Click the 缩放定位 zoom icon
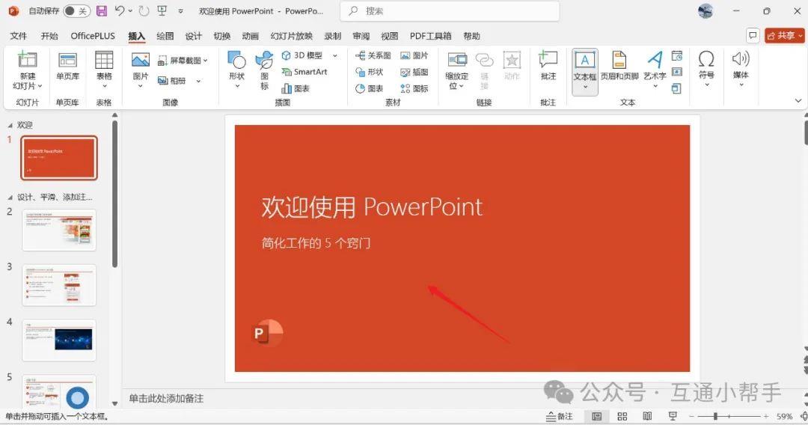Screen dimensions: 808x425 click(457, 61)
